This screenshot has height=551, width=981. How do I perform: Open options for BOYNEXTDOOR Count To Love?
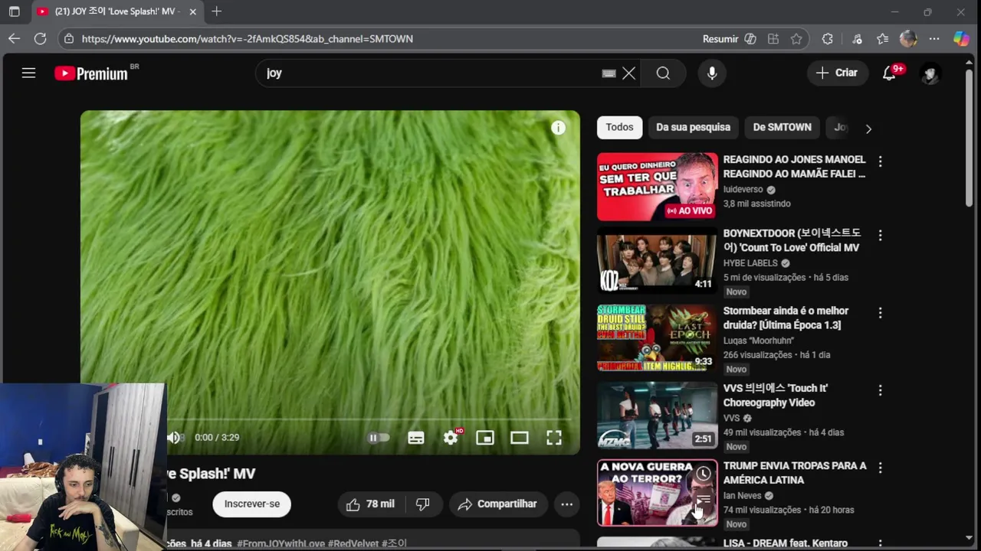point(880,236)
